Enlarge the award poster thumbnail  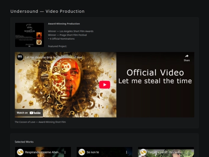click(x=29, y=35)
